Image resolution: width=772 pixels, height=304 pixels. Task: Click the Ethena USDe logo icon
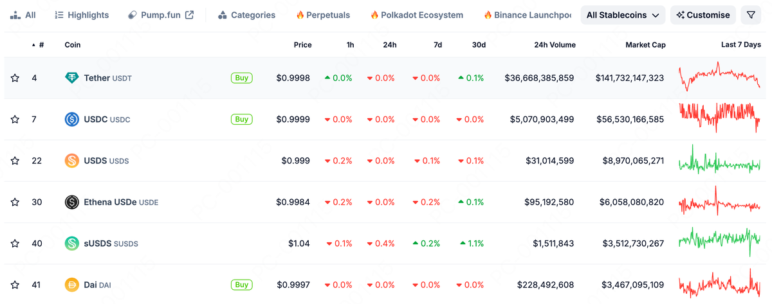point(72,202)
